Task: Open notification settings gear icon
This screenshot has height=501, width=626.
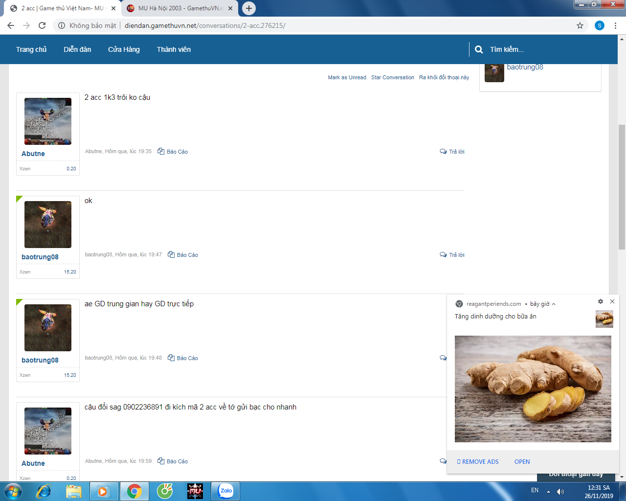Action: tap(601, 301)
